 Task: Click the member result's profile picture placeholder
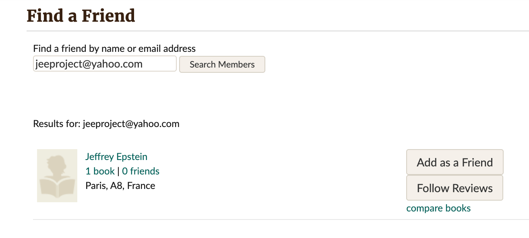[x=57, y=176]
